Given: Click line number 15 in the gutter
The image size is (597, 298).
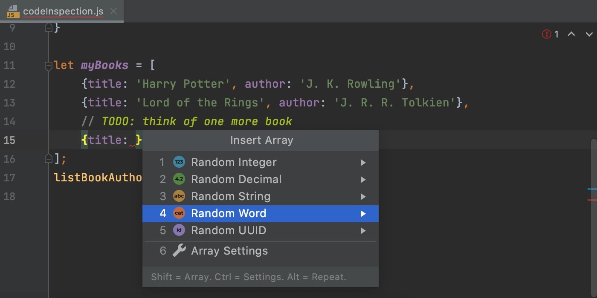Looking at the screenshot, I should click(9, 140).
